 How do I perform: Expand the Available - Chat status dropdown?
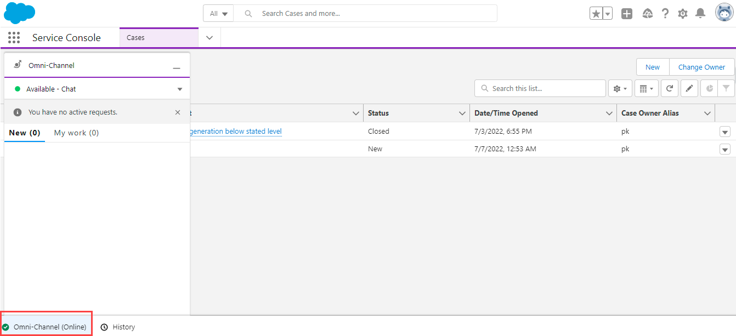pyautogui.click(x=179, y=89)
